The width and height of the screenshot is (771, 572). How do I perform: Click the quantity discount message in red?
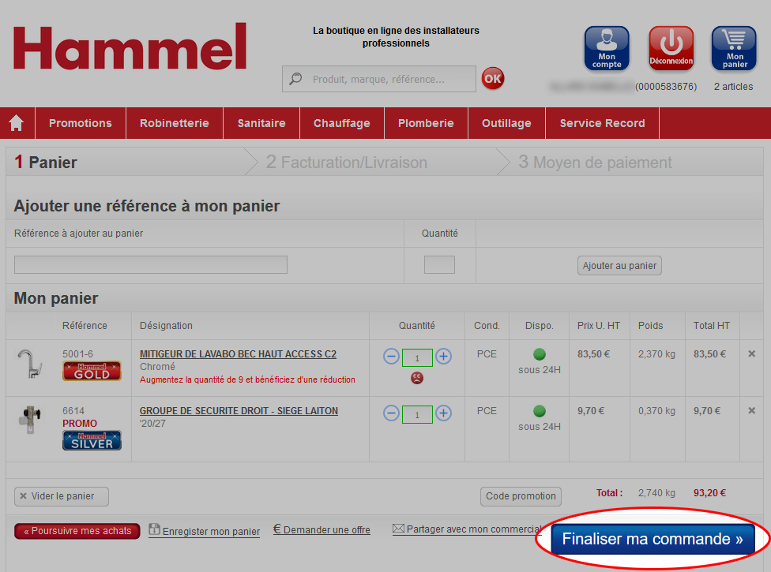[247, 379]
